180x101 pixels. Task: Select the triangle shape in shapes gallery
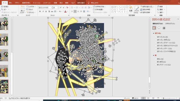(115, 10)
